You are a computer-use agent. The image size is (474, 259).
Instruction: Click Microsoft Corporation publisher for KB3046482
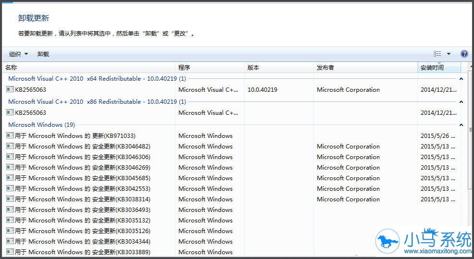(348, 147)
